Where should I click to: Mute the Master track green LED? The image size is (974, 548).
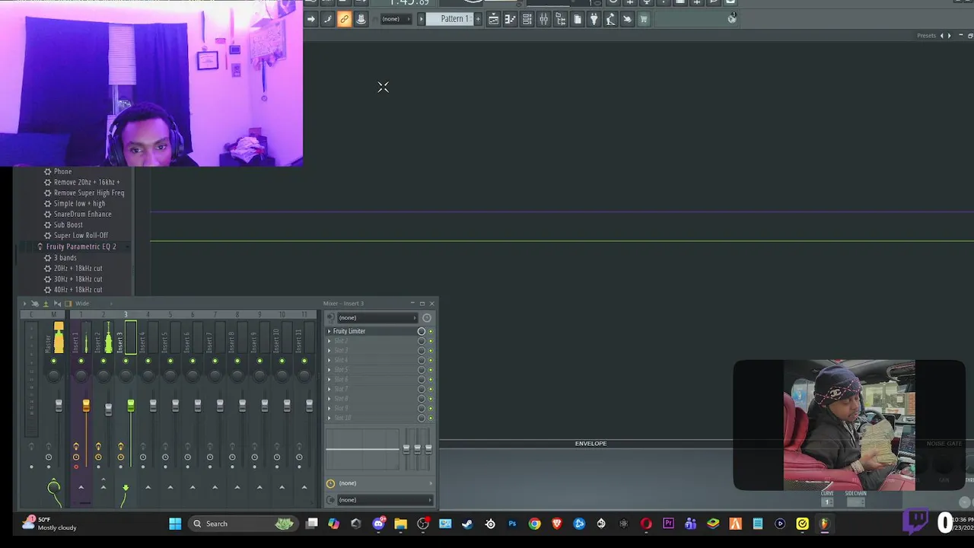53,361
